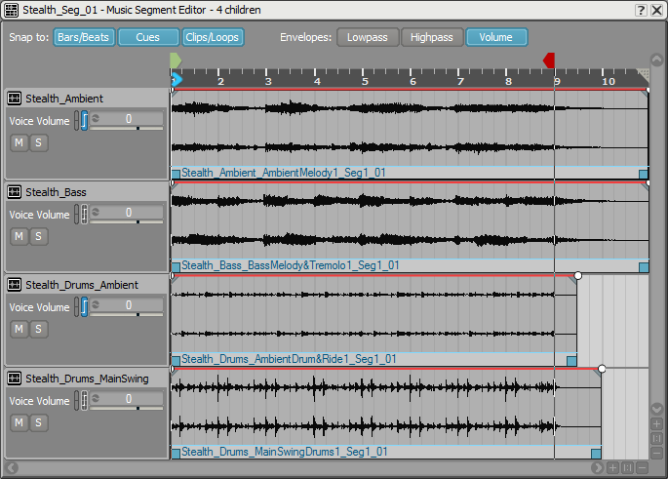Zoom in horizontally with plus button

click(612, 468)
